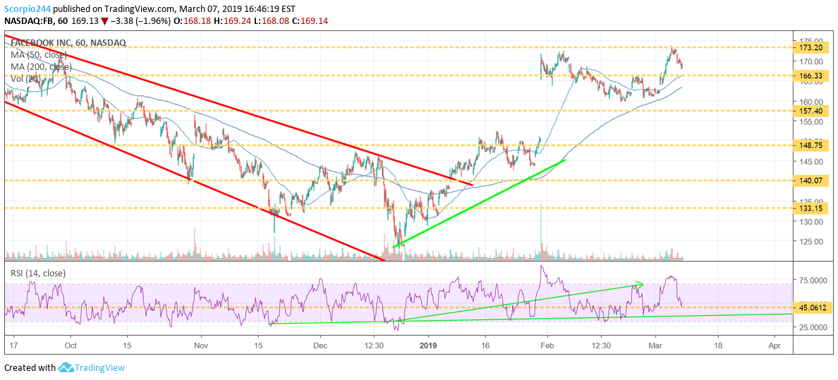Select the Vol (20) indicator legend
This screenshot has width=838, height=380.
25,79
